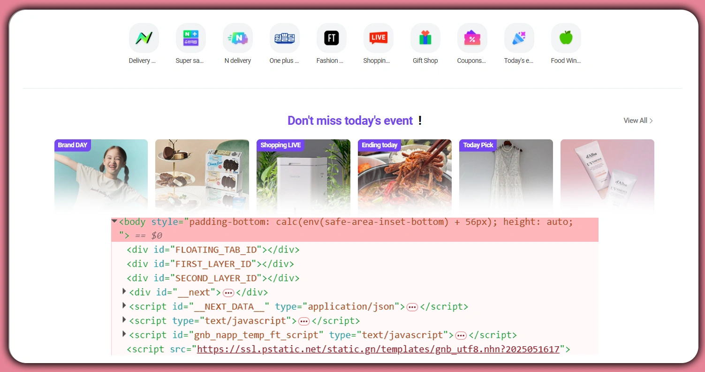Click the green apple Food Window icon

click(566, 38)
